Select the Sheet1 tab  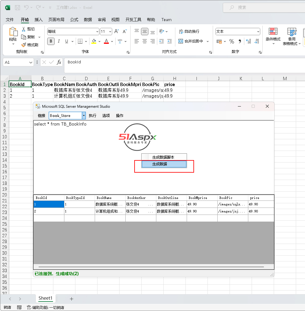pyautogui.click(x=45, y=298)
